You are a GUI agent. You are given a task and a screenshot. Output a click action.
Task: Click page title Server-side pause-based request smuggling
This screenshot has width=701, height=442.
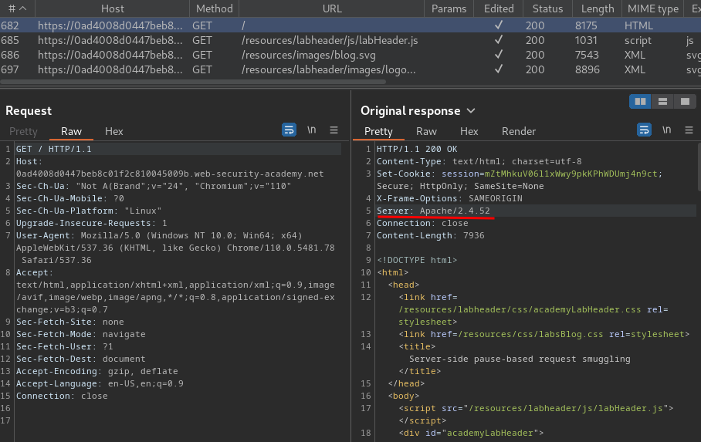[520, 359]
